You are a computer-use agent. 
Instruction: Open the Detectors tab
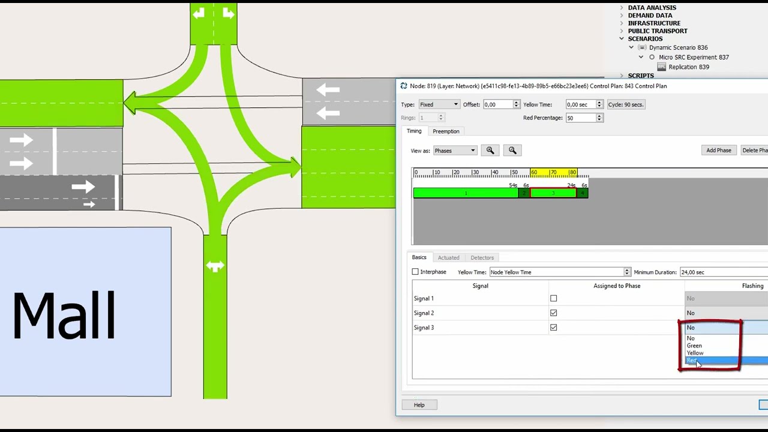482,258
